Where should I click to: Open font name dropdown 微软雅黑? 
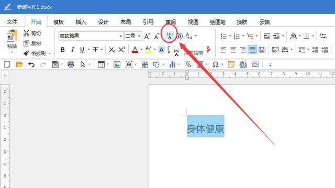click(x=121, y=36)
